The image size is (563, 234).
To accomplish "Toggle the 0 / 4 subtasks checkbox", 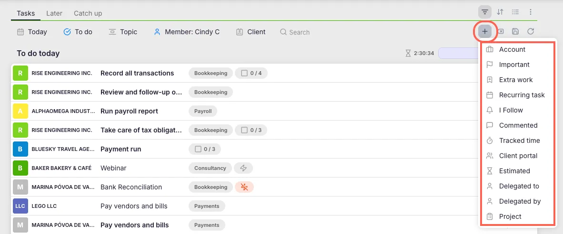I will 244,73.
